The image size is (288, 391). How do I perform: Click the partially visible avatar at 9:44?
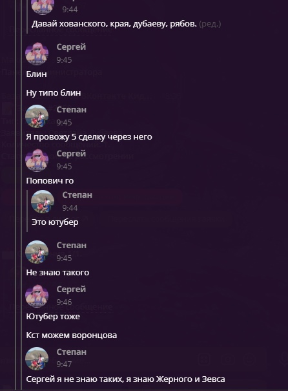click(x=43, y=8)
